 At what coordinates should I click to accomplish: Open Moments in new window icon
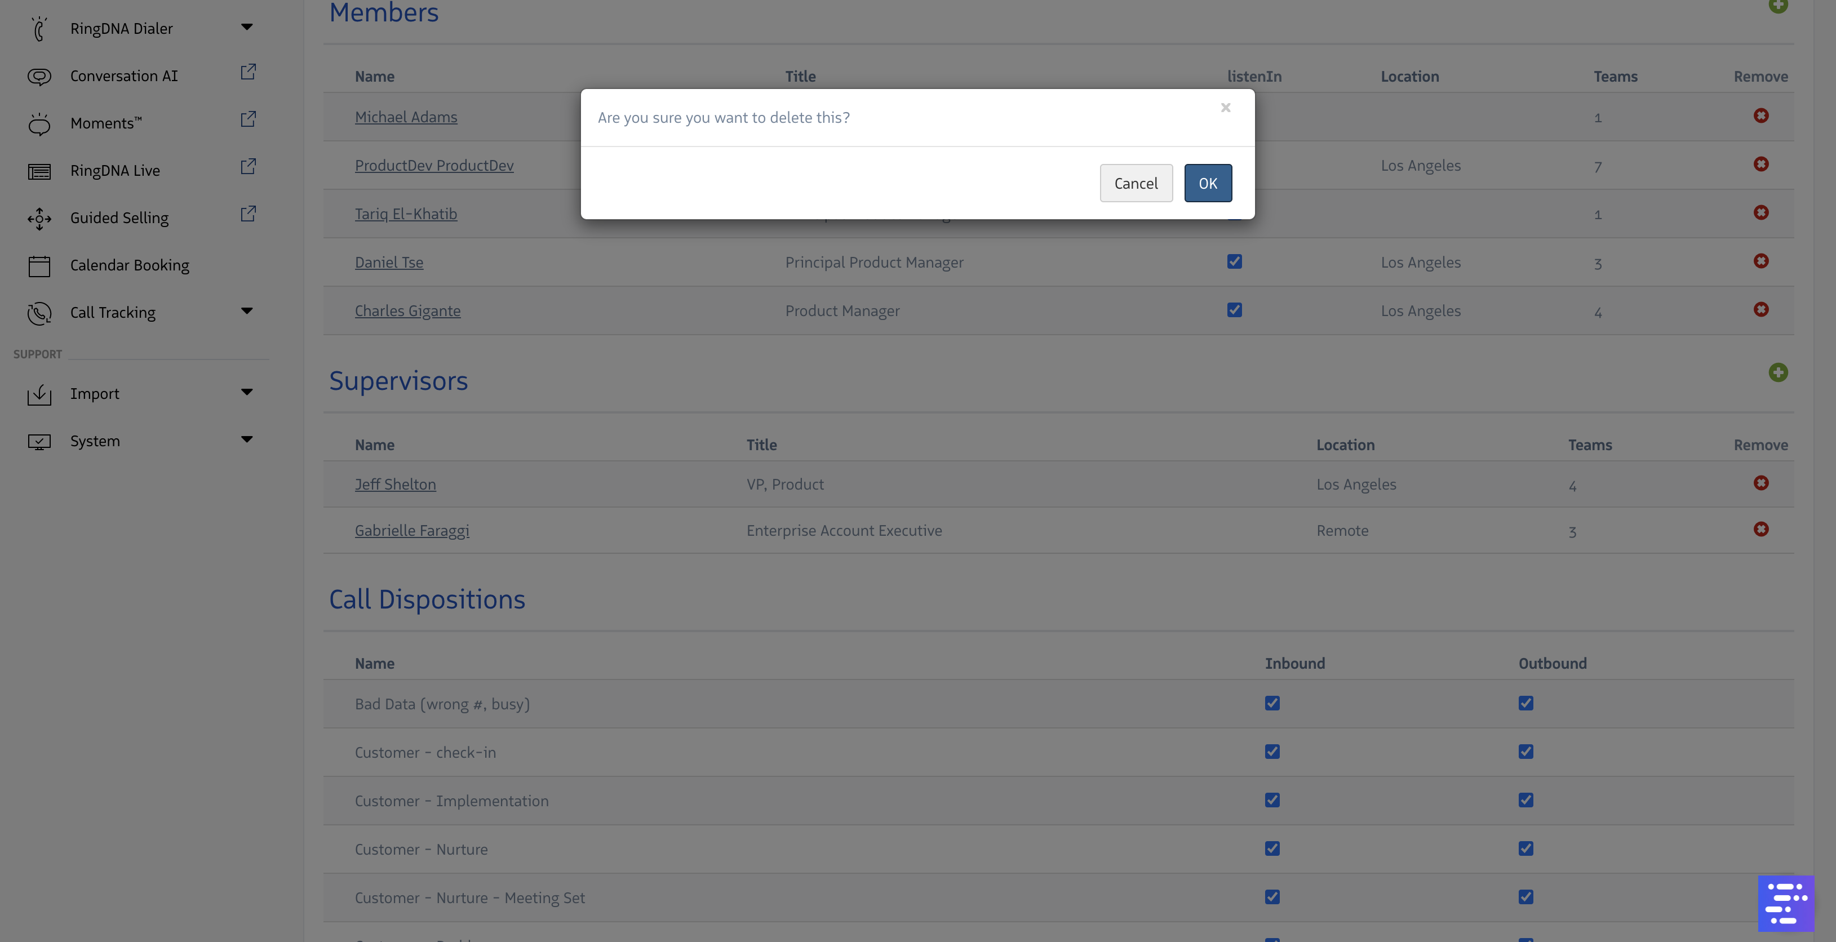coord(247,119)
